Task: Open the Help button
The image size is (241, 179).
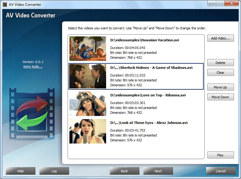Action: [x=20, y=171]
